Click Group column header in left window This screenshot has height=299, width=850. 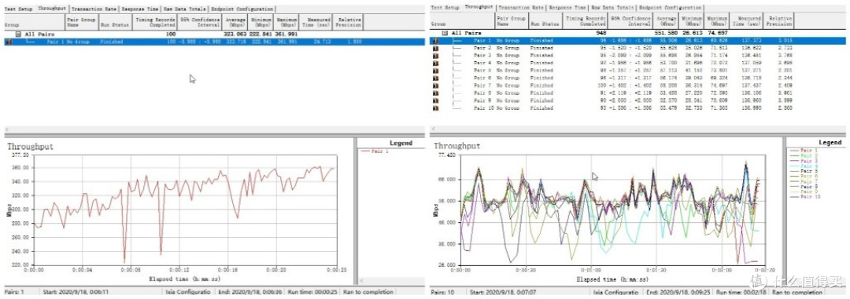click(x=34, y=22)
